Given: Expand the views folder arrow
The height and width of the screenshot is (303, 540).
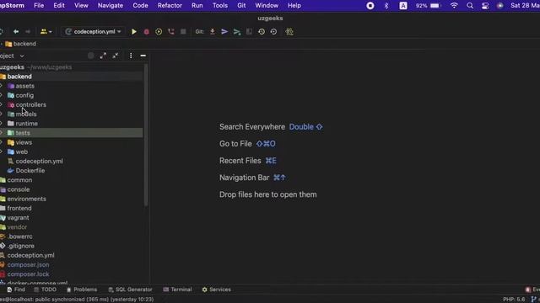Looking at the screenshot, I should pos(2,142).
